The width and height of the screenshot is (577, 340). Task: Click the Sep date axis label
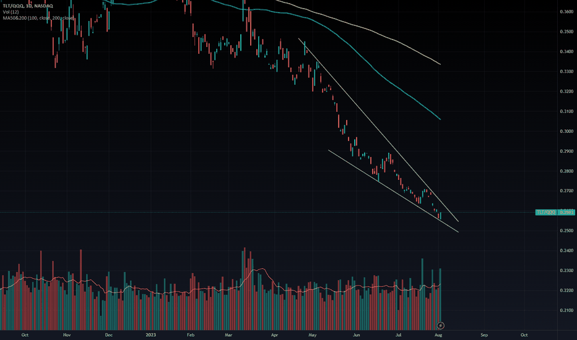(x=484, y=335)
